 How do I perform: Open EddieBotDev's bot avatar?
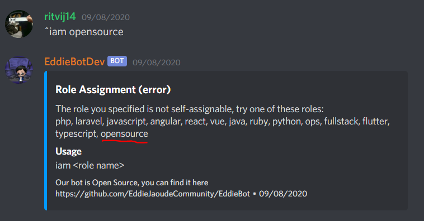(19, 70)
